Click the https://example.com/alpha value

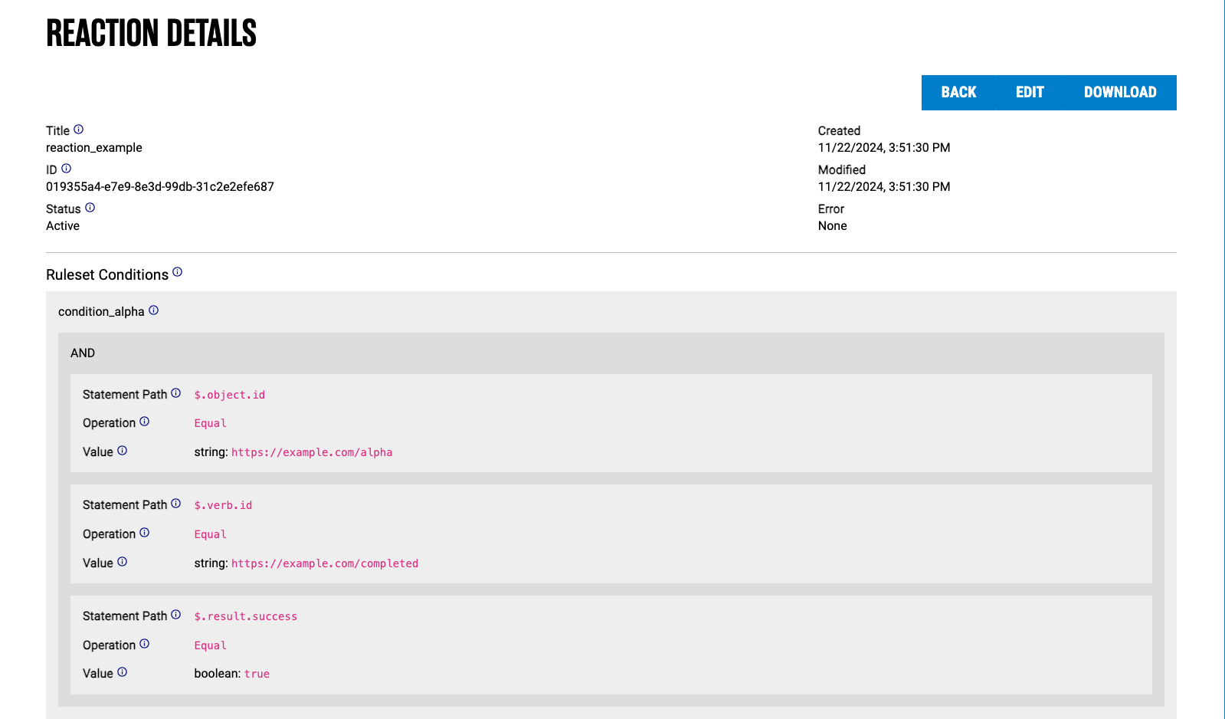312,452
